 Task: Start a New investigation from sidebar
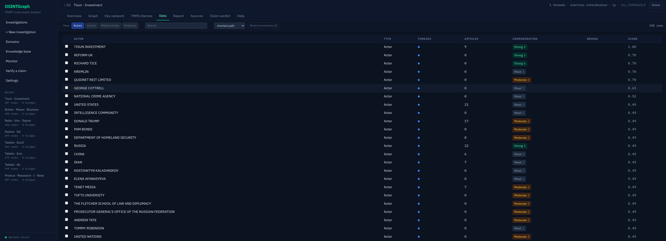[x=20, y=32]
